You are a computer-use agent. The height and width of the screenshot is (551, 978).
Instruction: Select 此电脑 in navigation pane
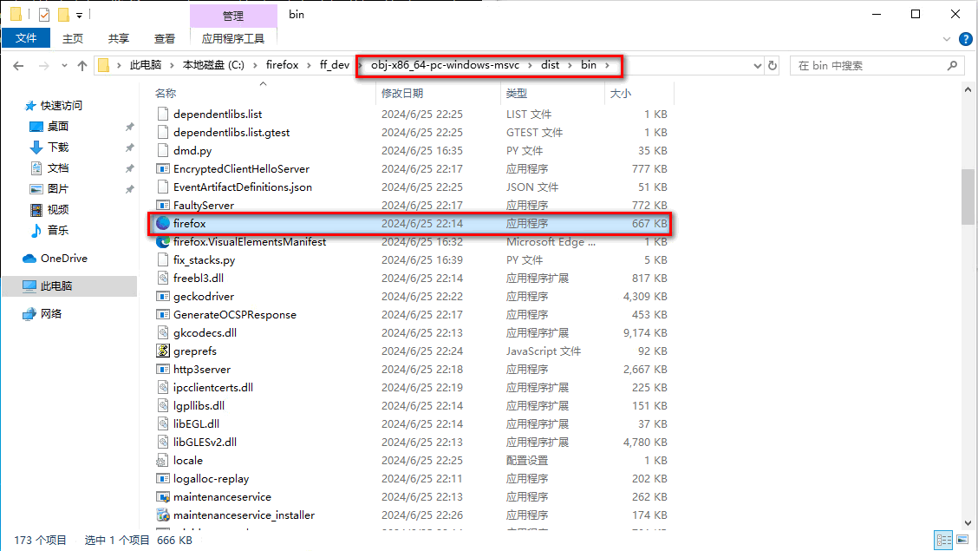tap(56, 285)
